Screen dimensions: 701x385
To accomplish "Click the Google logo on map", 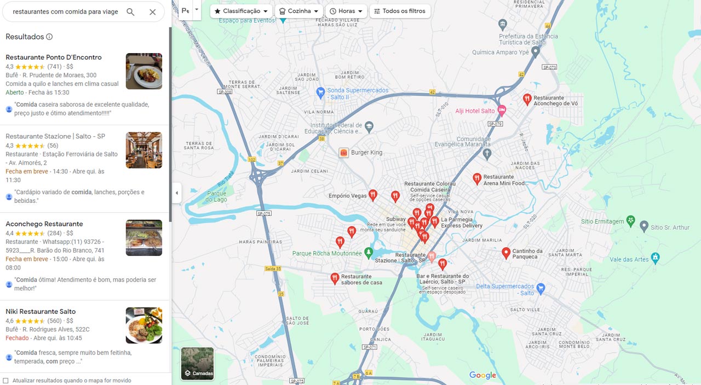I will pos(482,375).
